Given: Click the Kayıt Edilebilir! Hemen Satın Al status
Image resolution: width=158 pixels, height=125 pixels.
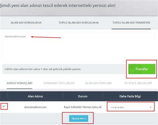Looking at the screenshot, I should (x=83, y=107).
